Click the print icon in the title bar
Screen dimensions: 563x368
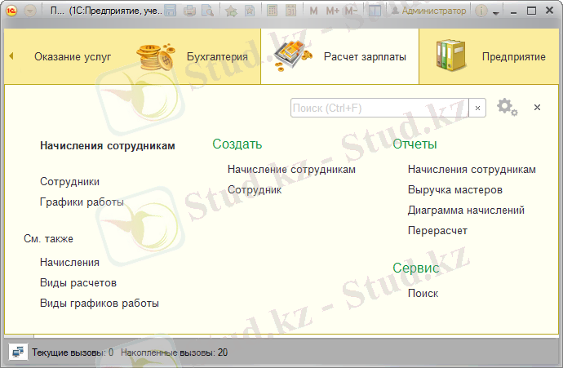point(189,11)
